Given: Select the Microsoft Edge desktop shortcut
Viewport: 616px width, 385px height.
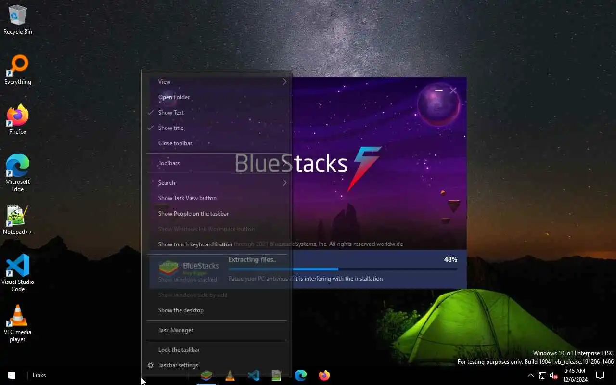Looking at the screenshot, I should coord(18,173).
